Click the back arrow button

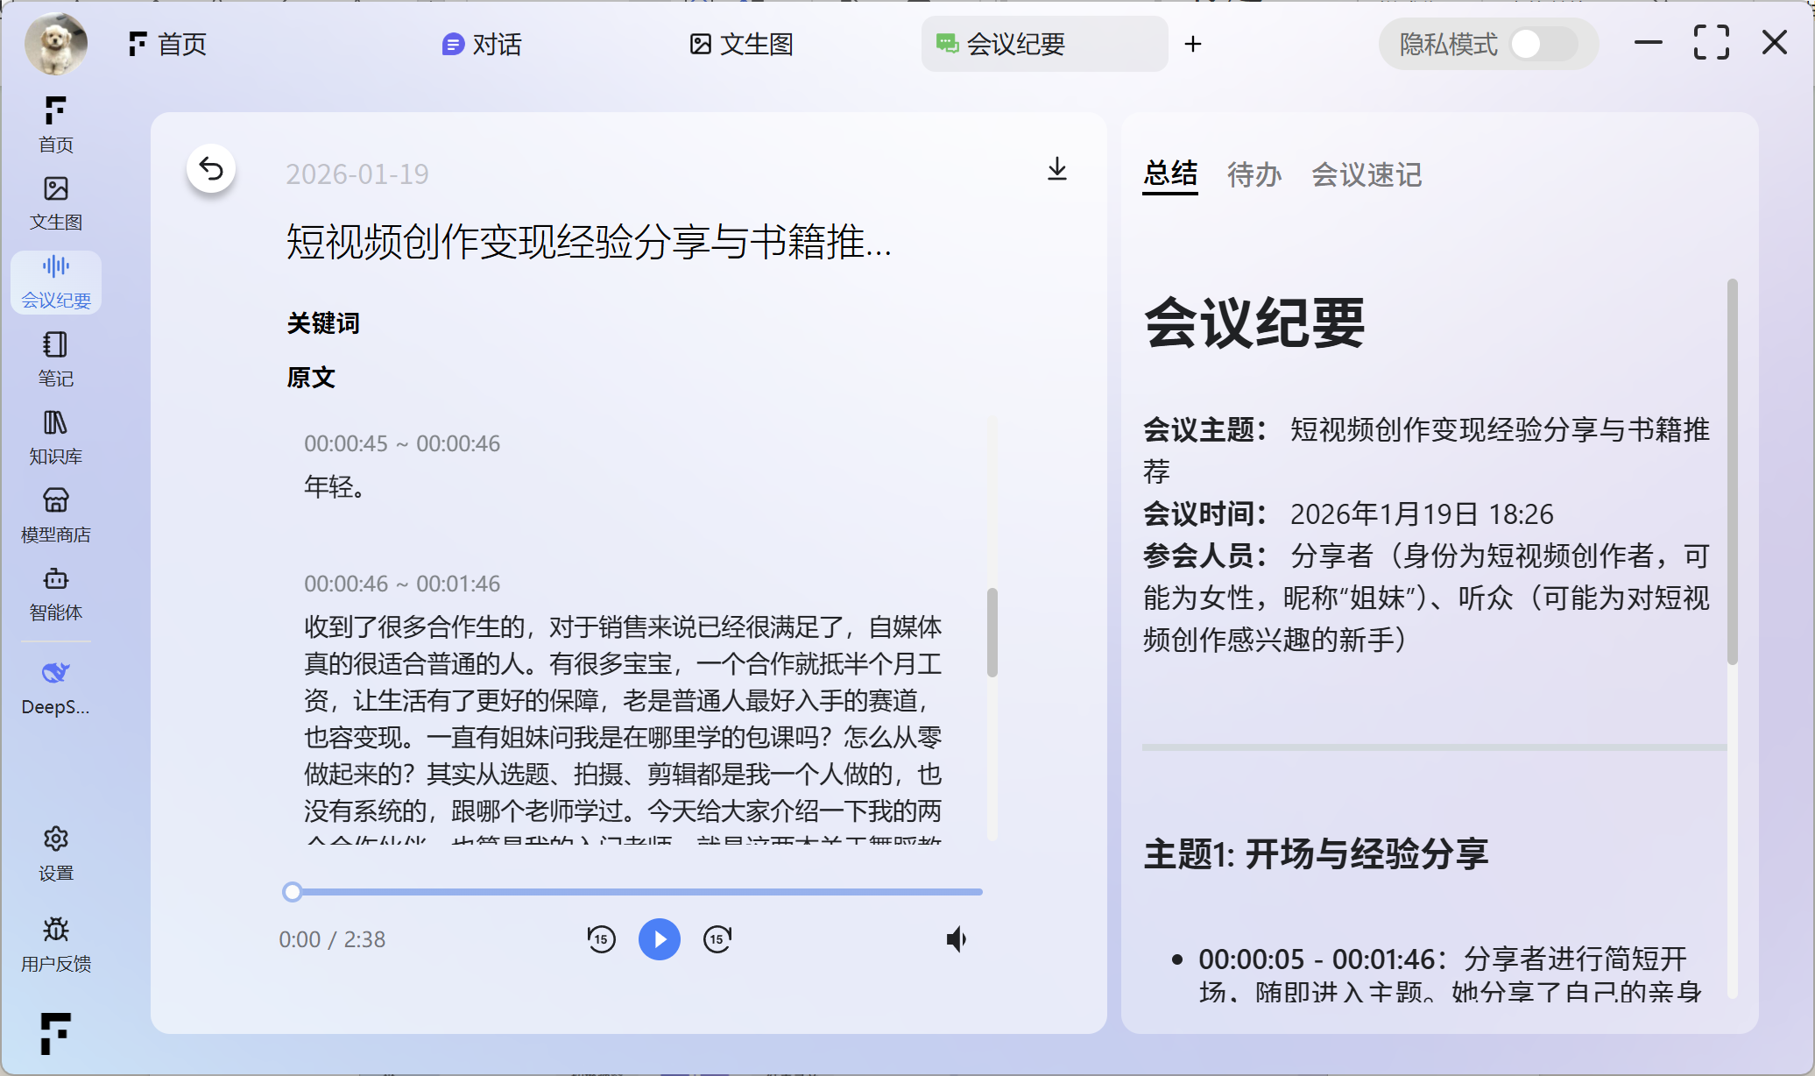point(211,169)
